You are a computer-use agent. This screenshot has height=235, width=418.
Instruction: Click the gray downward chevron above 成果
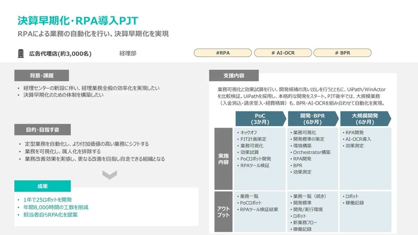pos(109,175)
